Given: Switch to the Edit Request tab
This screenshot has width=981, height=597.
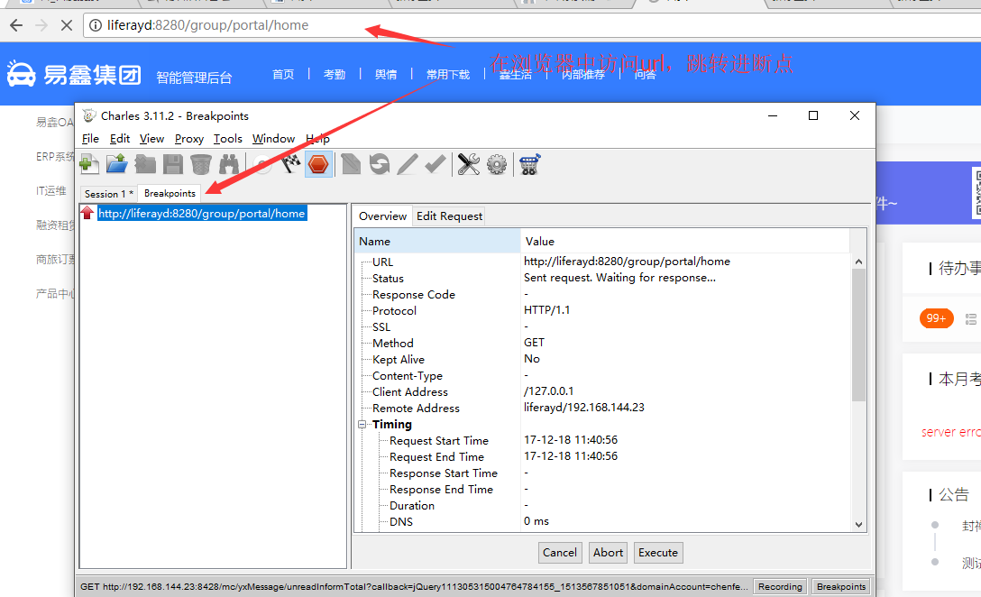Looking at the screenshot, I should (x=449, y=216).
